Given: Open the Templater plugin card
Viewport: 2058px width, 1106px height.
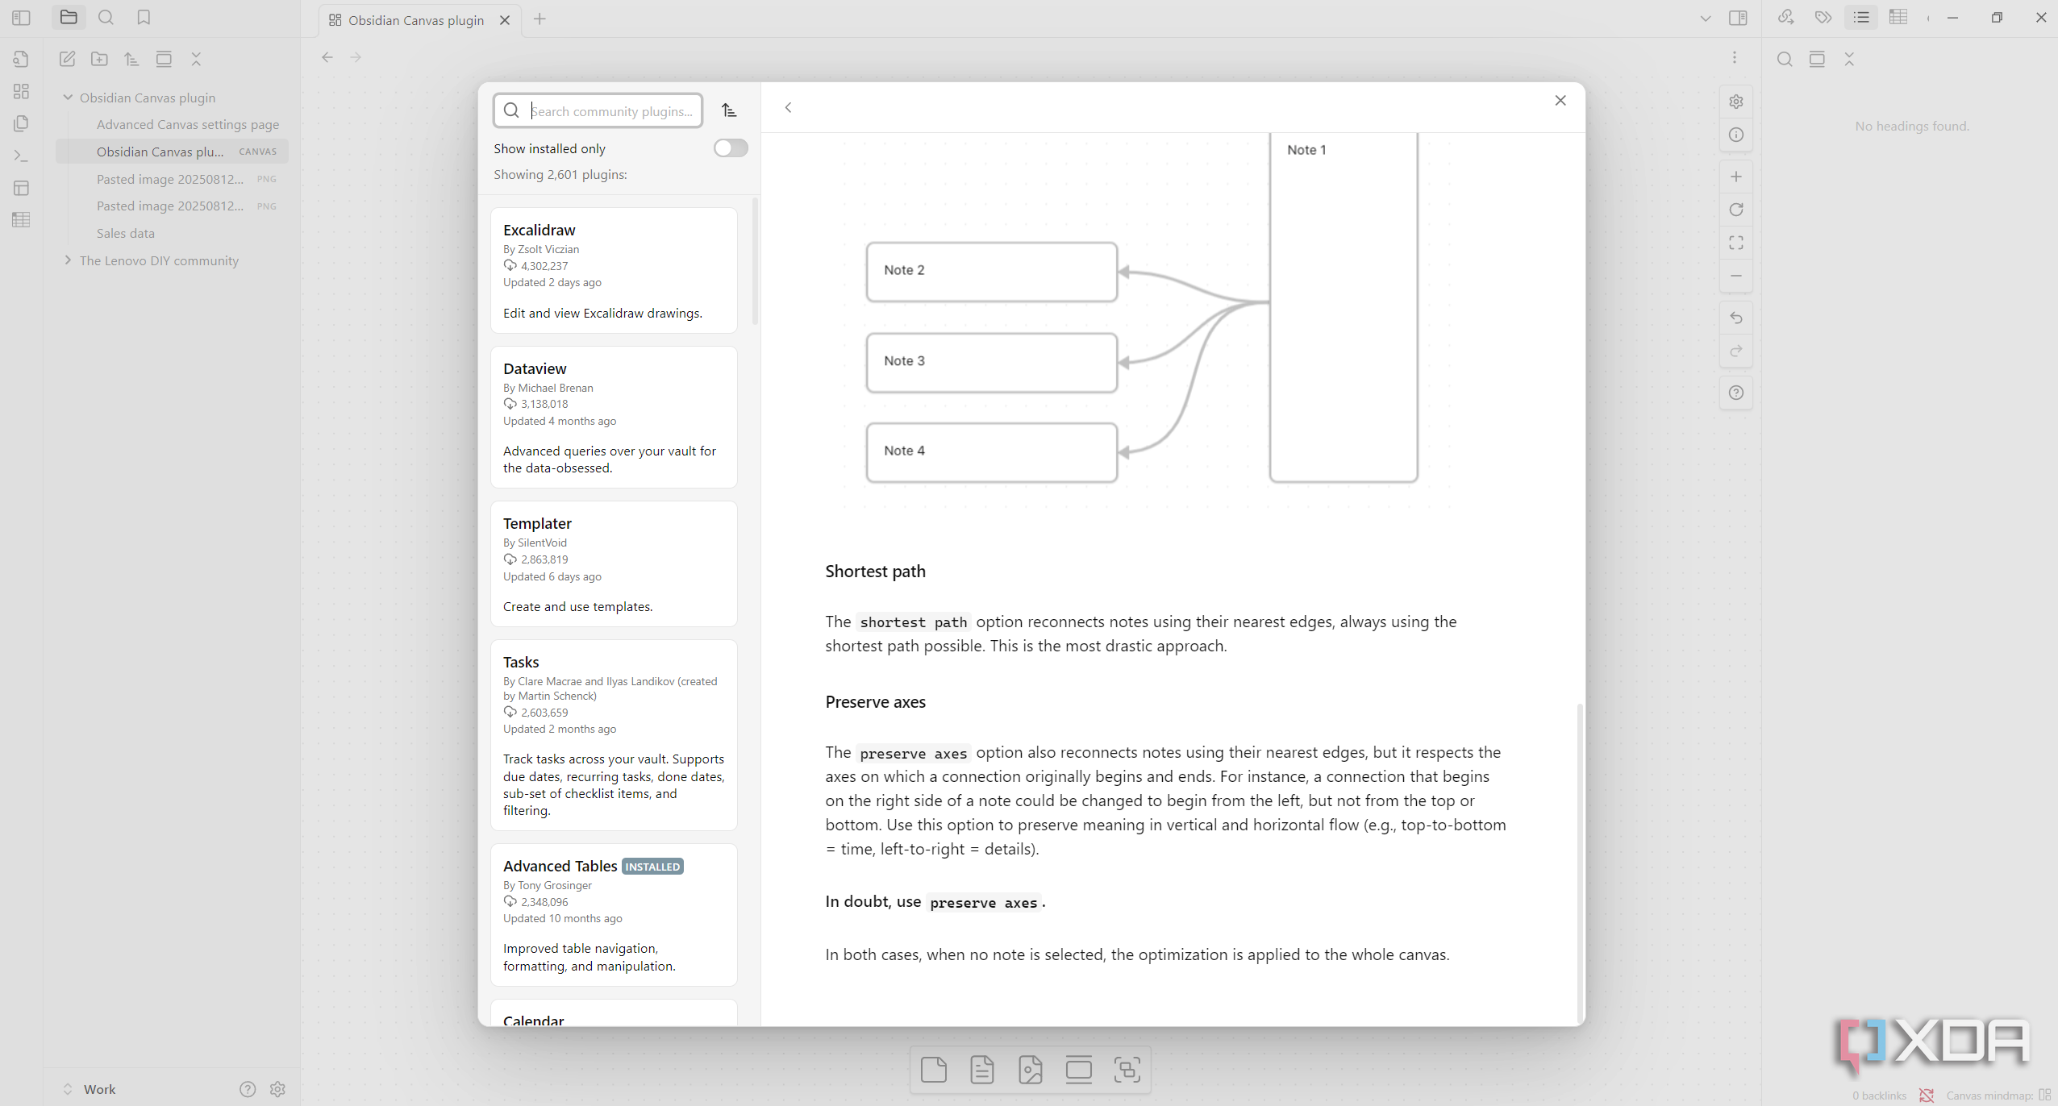Looking at the screenshot, I should pyautogui.click(x=614, y=563).
